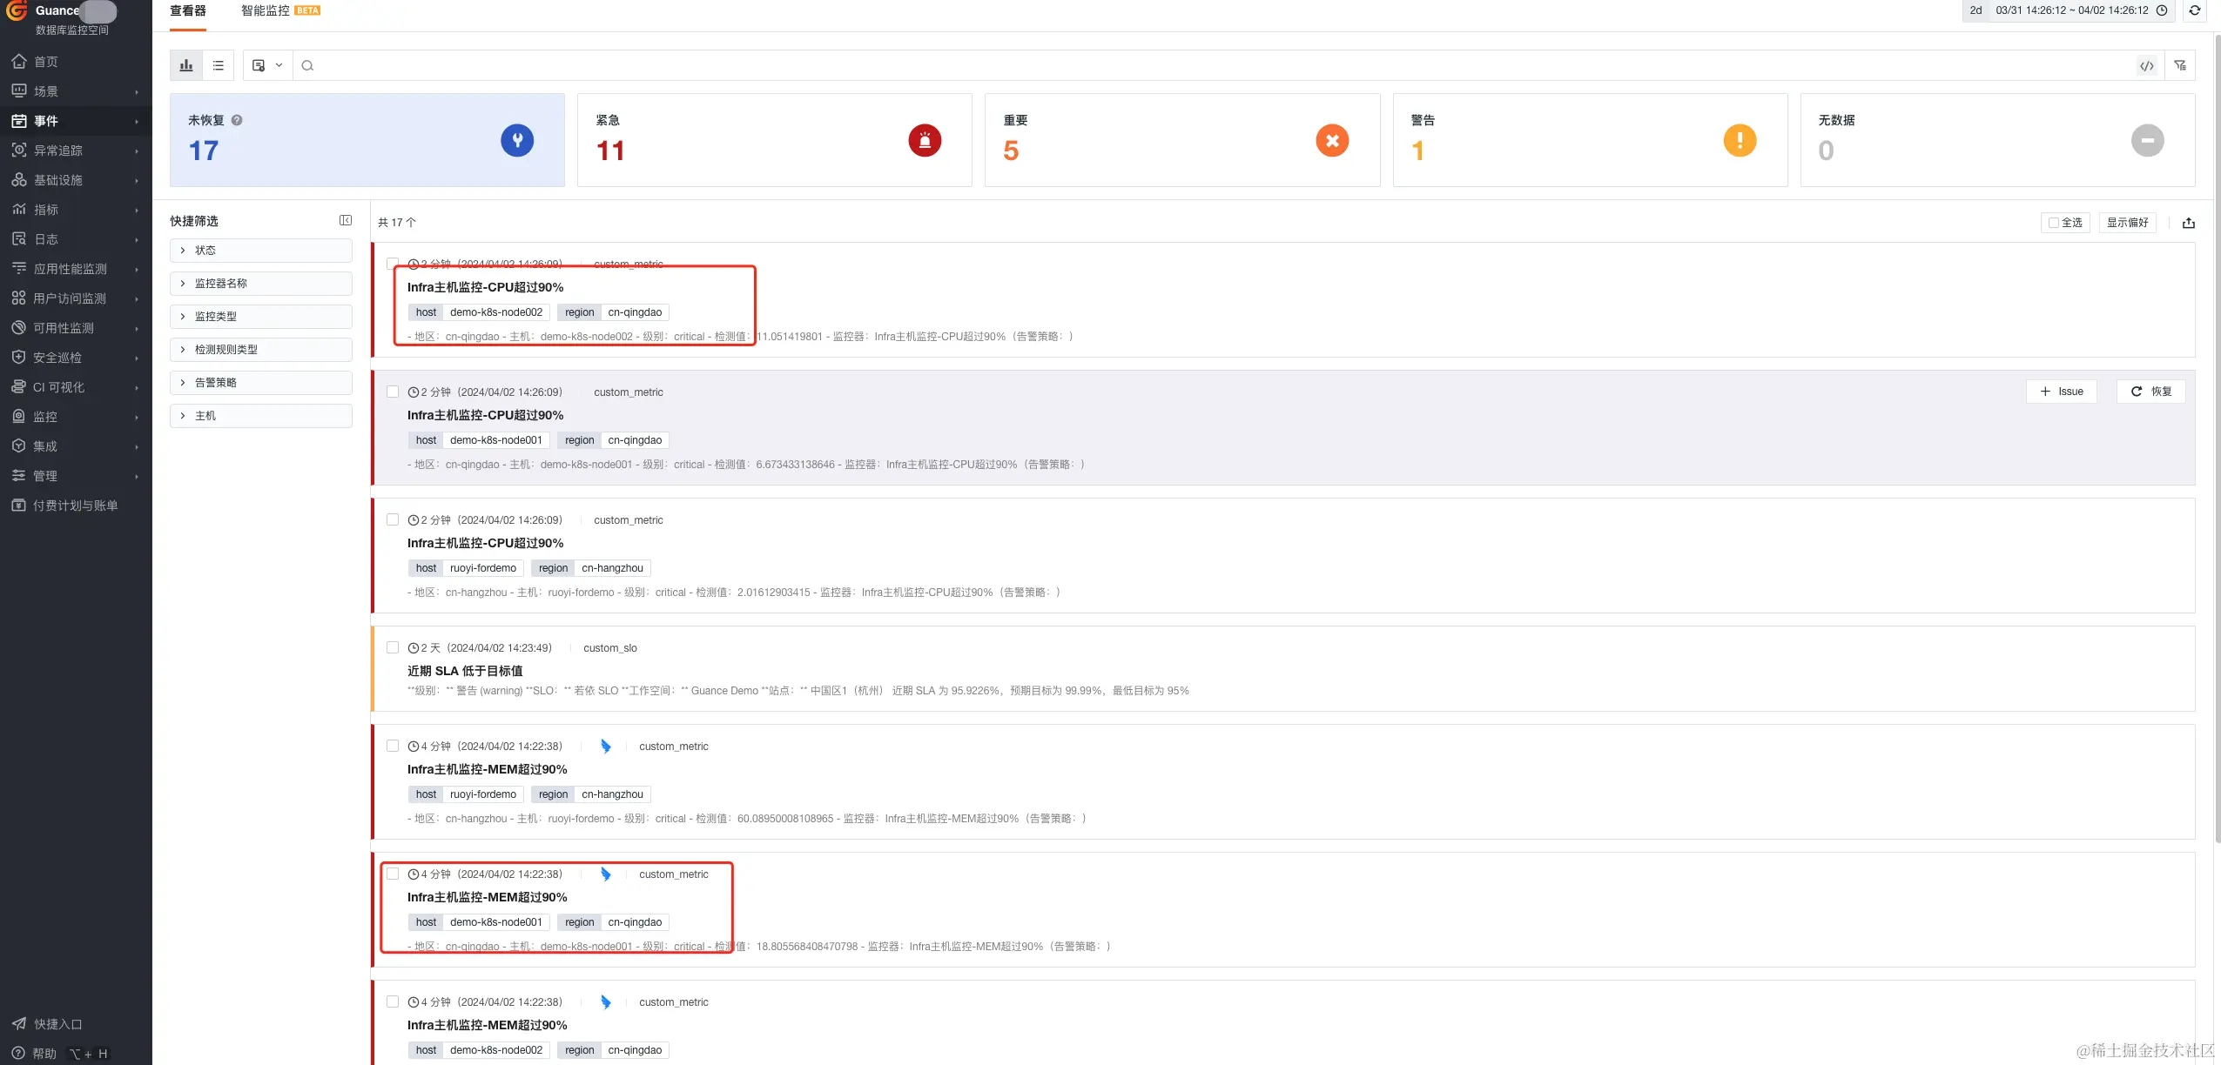Click the 显示偏好 button
Image resolution: width=2221 pixels, height=1065 pixels.
(x=2127, y=223)
